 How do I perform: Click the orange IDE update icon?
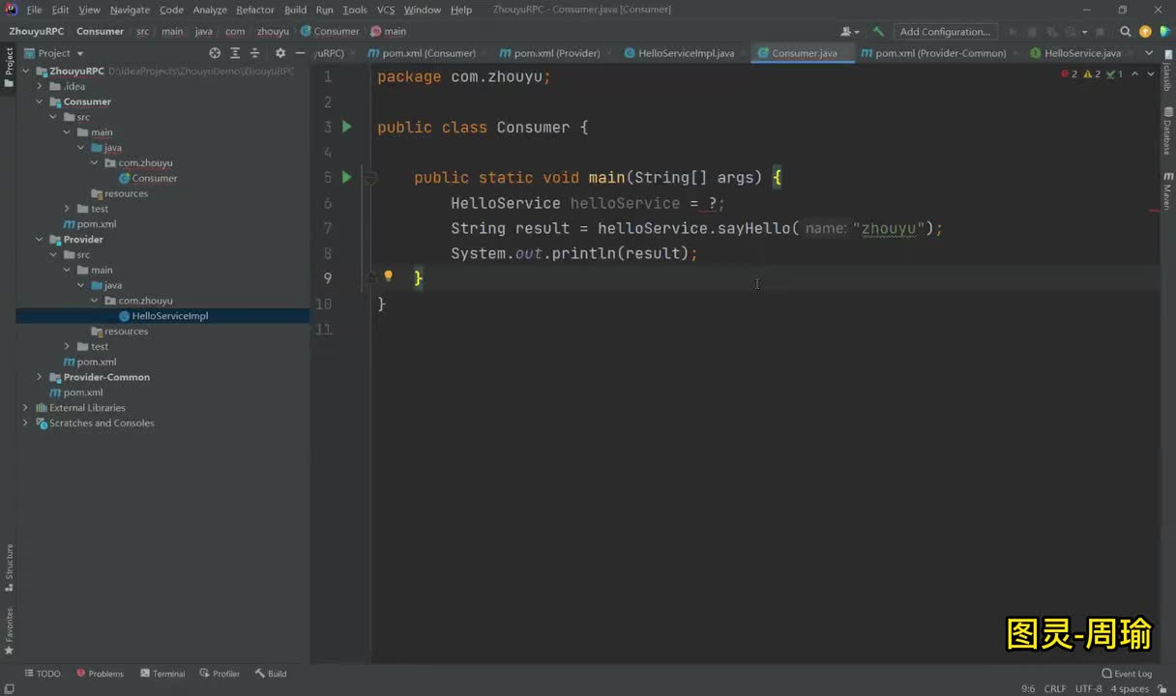(1145, 31)
